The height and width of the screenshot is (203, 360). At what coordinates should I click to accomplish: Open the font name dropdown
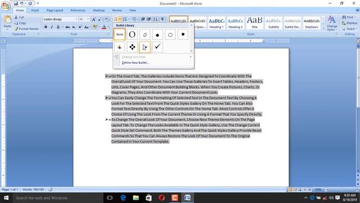[76, 19]
